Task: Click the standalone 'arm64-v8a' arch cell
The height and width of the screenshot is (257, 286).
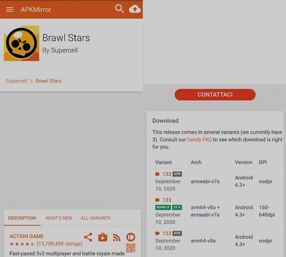Action: click(x=203, y=241)
